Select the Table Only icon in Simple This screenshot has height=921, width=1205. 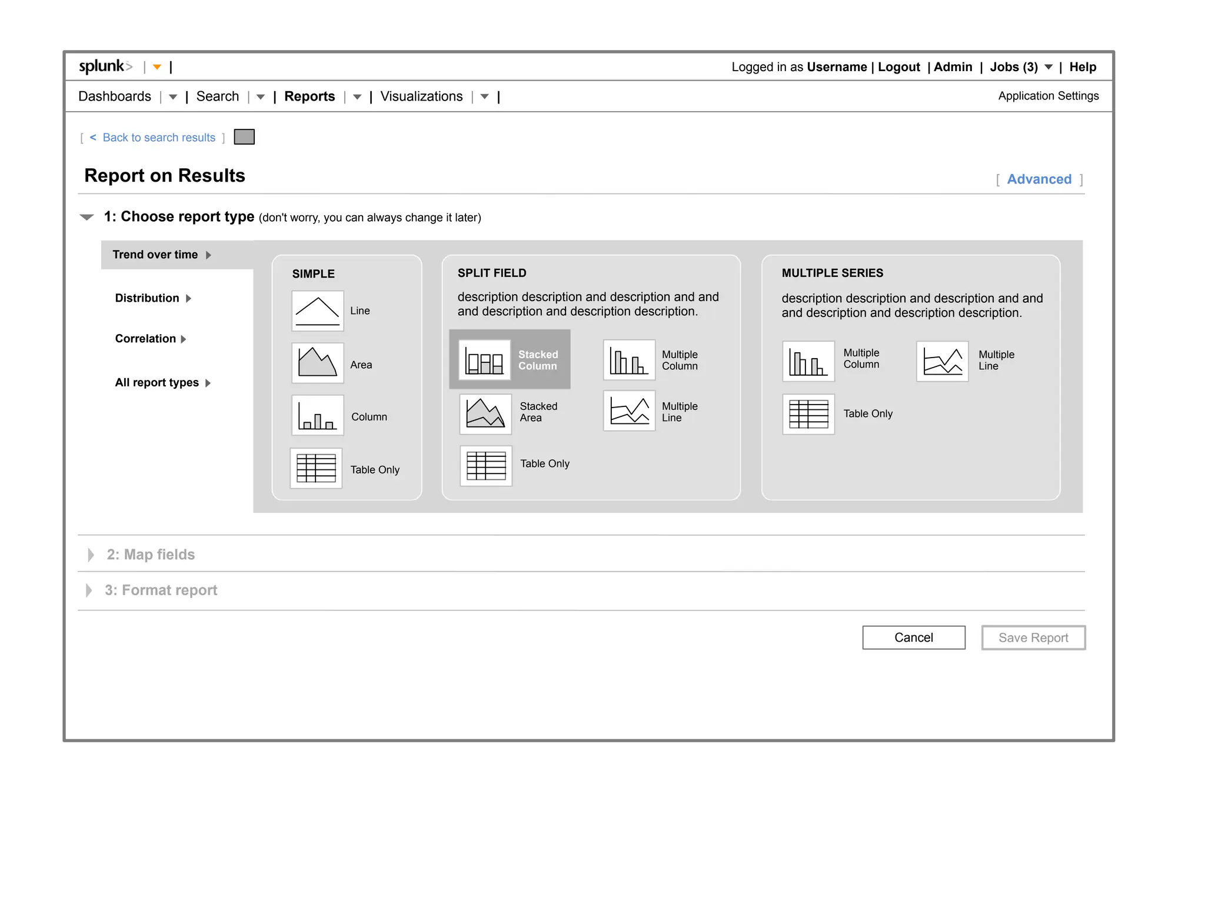coord(316,468)
